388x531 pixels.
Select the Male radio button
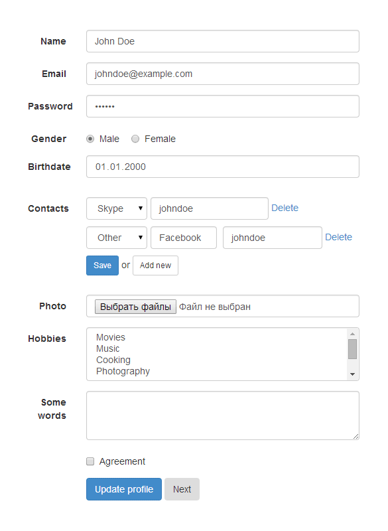pos(90,139)
